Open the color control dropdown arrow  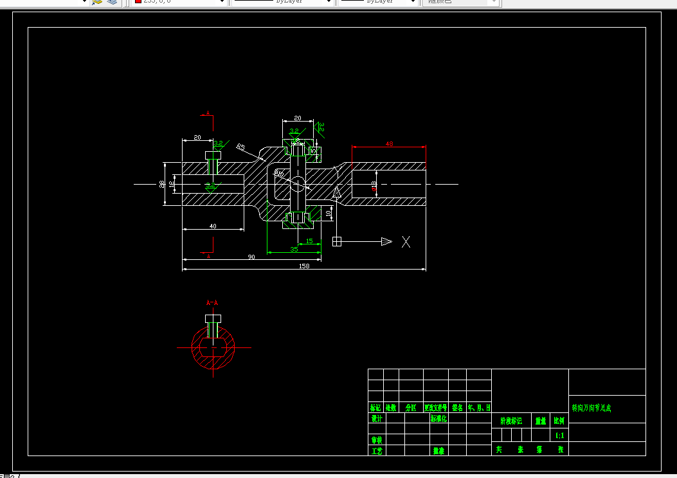pyautogui.click(x=222, y=2)
